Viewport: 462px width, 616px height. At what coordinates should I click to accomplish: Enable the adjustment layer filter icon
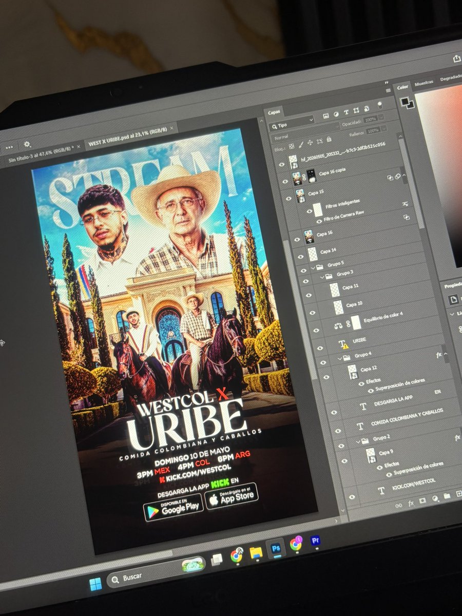(336, 114)
